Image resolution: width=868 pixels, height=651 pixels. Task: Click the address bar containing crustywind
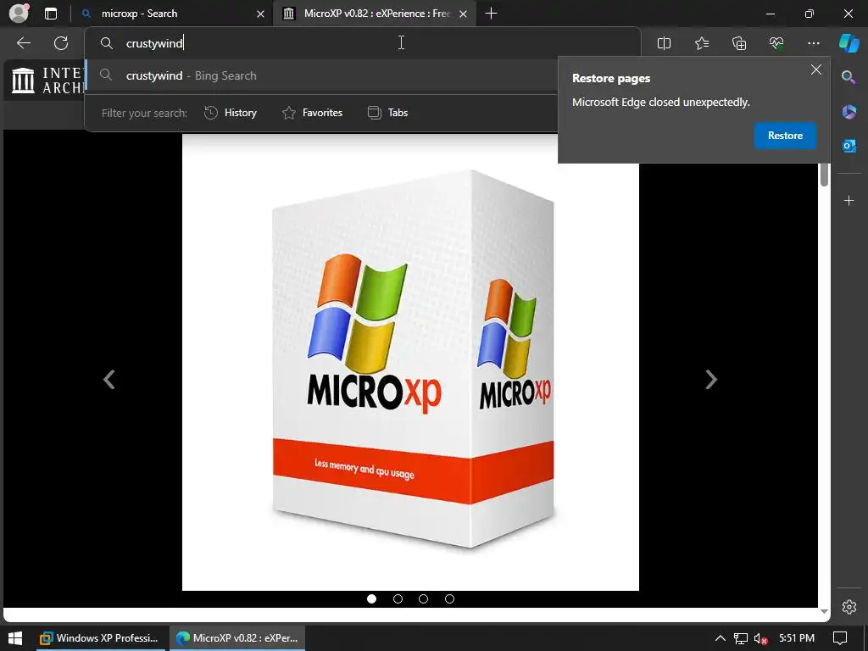(363, 43)
